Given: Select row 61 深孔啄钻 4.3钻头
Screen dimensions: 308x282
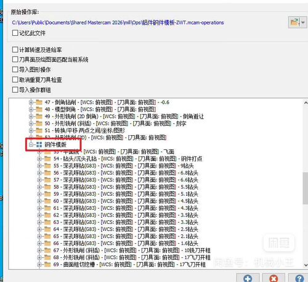Looking at the screenshot, I should (126, 208).
